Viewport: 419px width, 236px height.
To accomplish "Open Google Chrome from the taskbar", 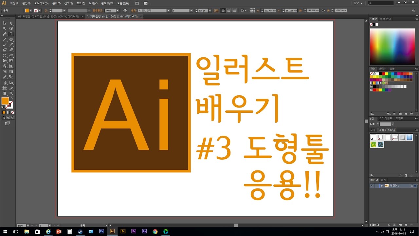I will click(155, 231).
